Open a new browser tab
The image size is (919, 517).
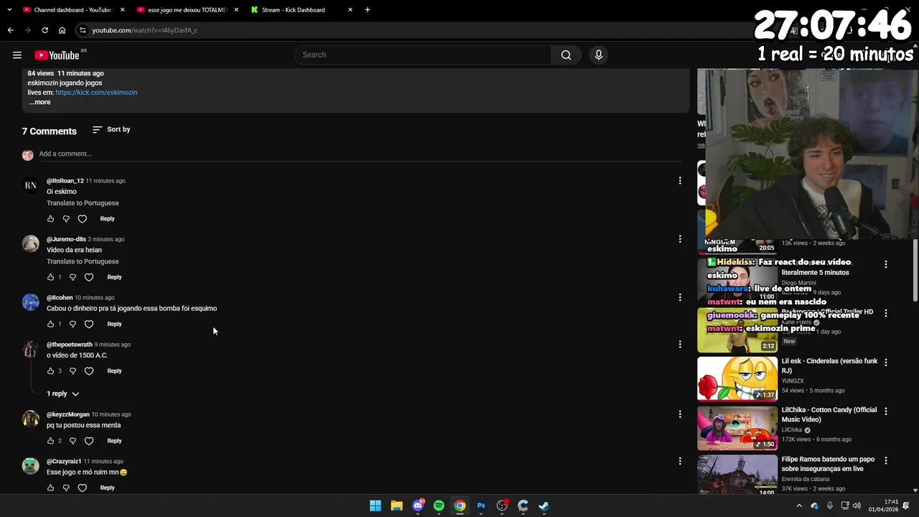(x=368, y=10)
